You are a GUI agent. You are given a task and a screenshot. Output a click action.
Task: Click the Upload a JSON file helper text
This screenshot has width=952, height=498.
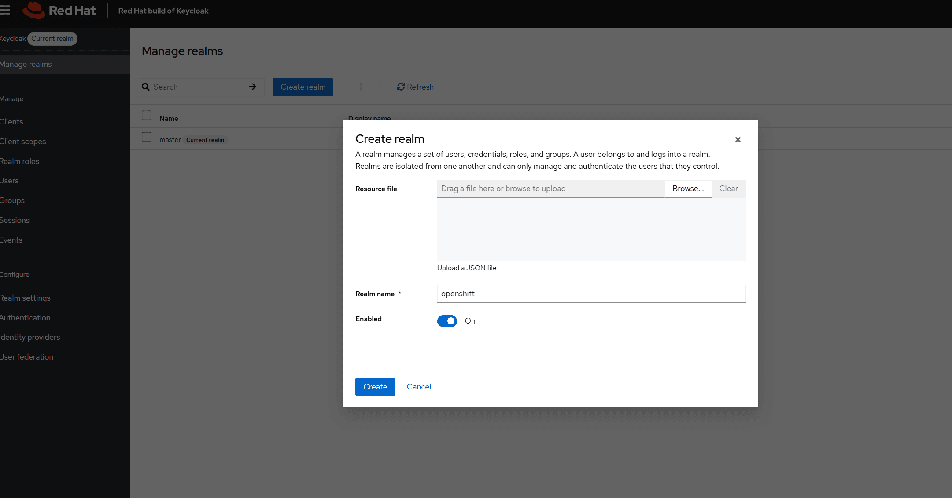pos(467,268)
